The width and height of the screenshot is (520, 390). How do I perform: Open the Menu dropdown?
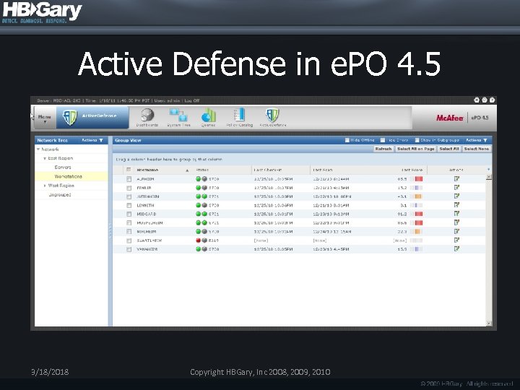pyautogui.click(x=45, y=118)
